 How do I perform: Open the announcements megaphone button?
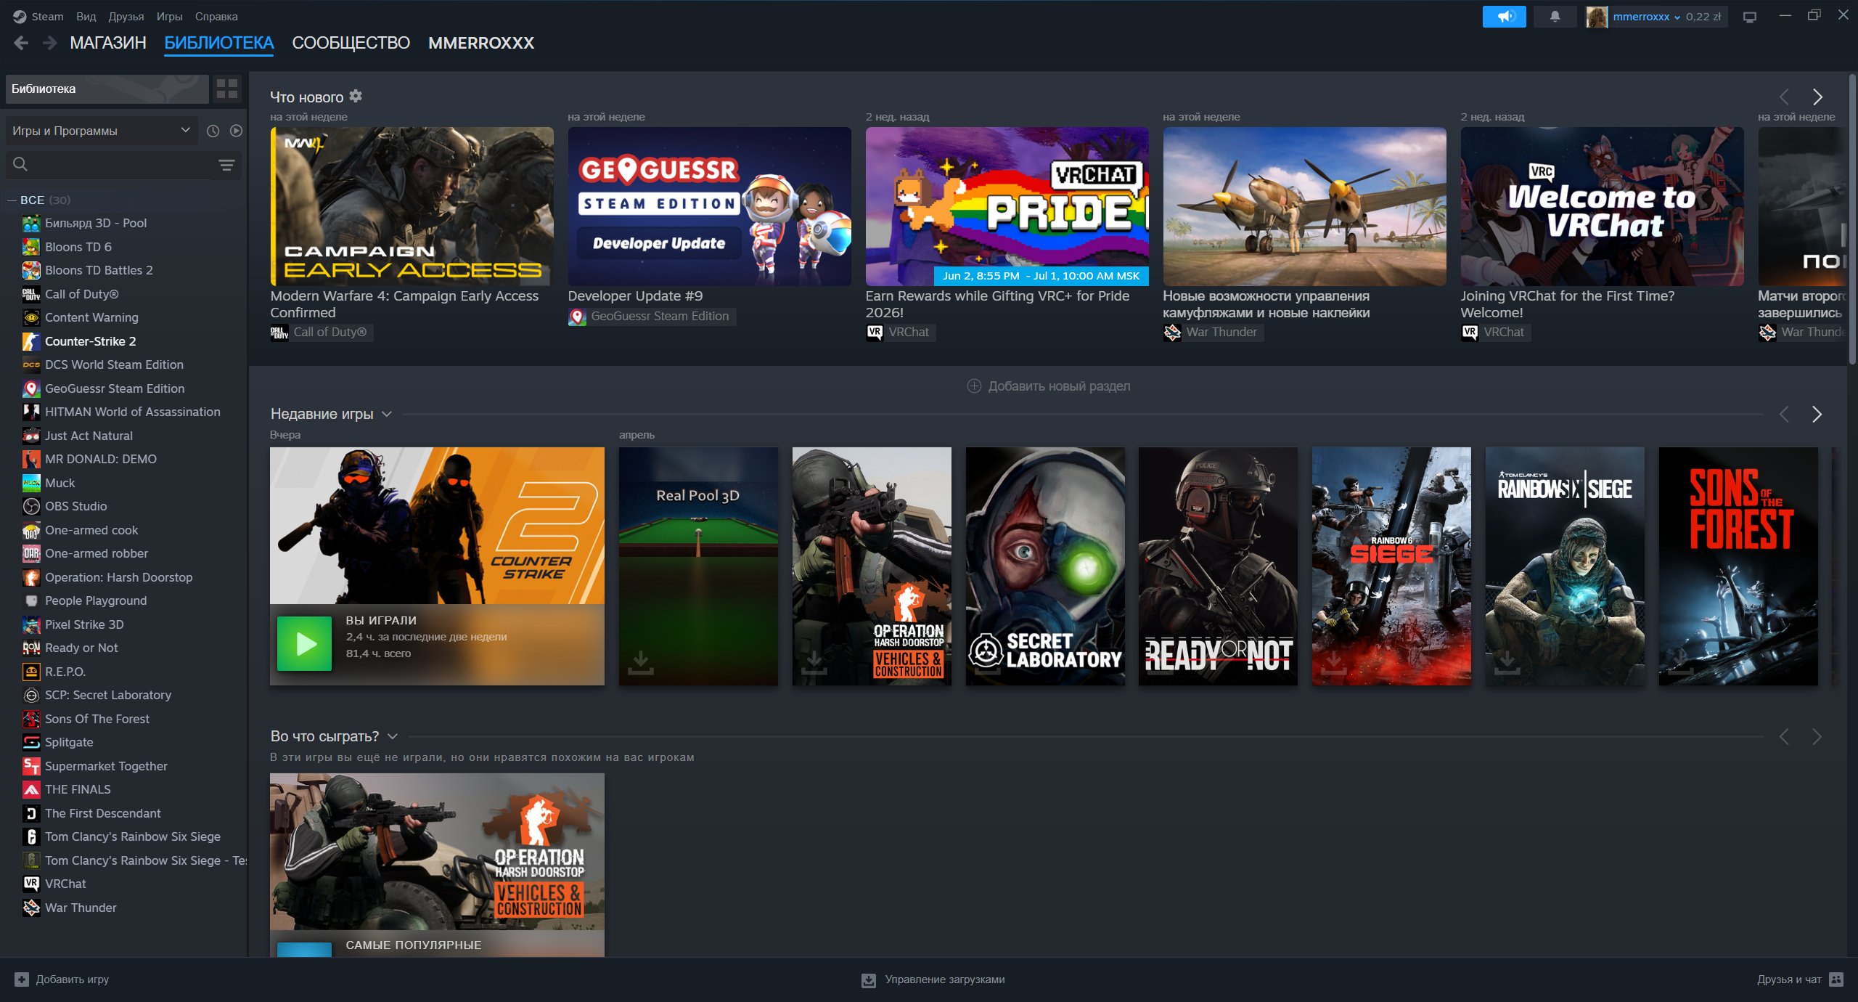click(1504, 16)
